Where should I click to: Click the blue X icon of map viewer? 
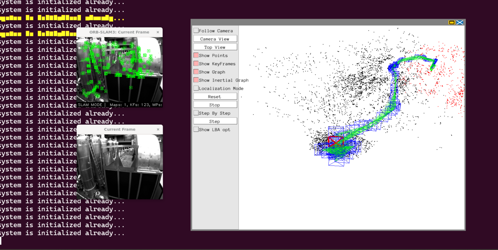click(460, 23)
